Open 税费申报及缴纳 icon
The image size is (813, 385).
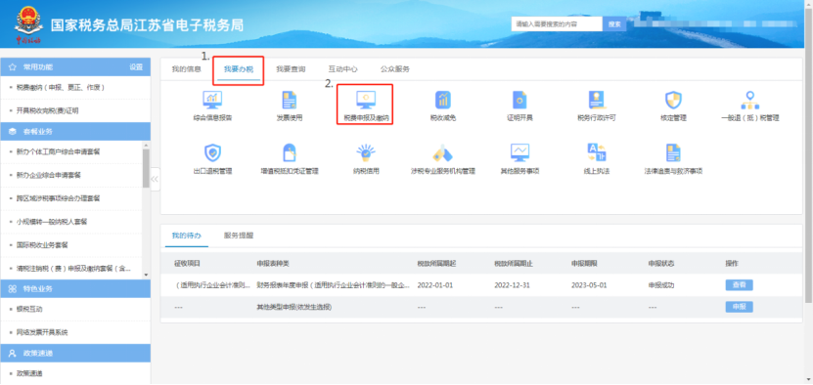pyautogui.click(x=366, y=99)
